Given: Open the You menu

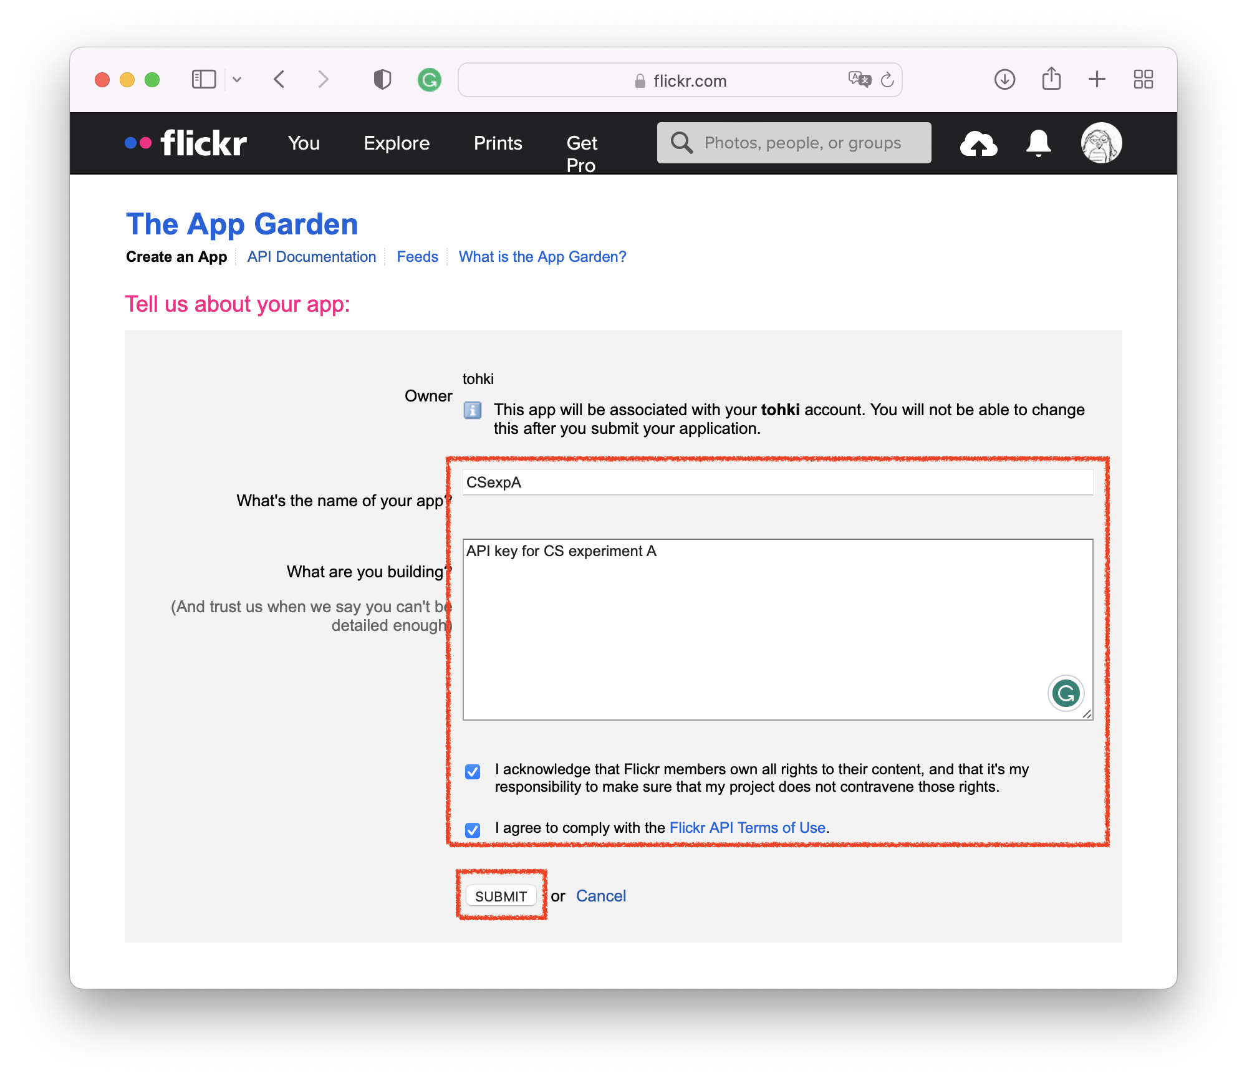Looking at the screenshot, I should point(304,143).
